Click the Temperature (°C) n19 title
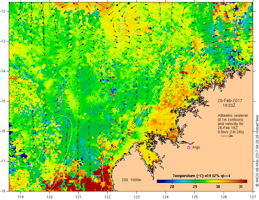This screenshot has width=259, height=200. (201, 176)
